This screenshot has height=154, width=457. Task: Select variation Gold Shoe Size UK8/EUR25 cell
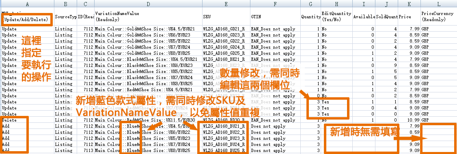(x=148, y=53)
